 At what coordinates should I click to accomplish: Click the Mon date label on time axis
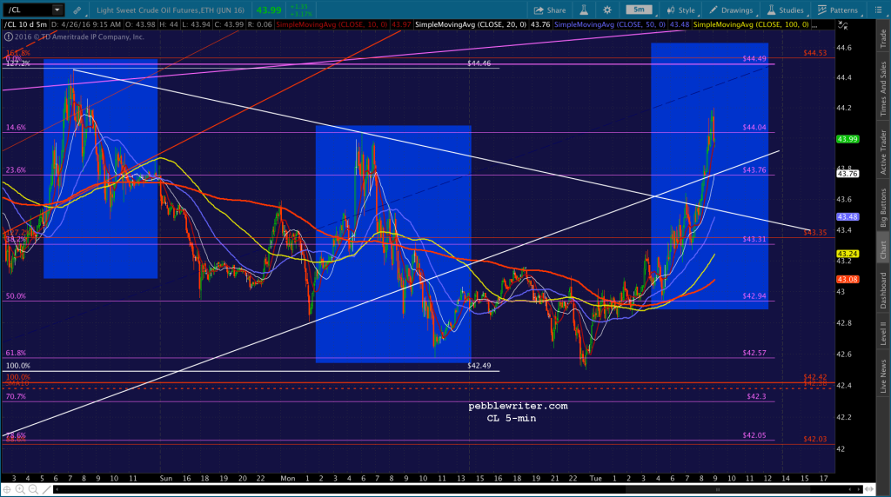(287, 478)
